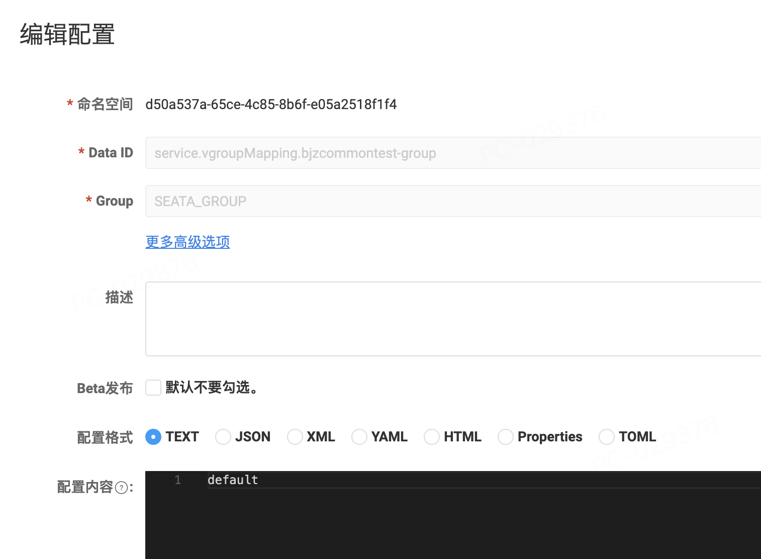Image resolution: width=761 pixels, height=559 pixels.
Task: Click the 配置格式 label
Action: pos(105,437)
